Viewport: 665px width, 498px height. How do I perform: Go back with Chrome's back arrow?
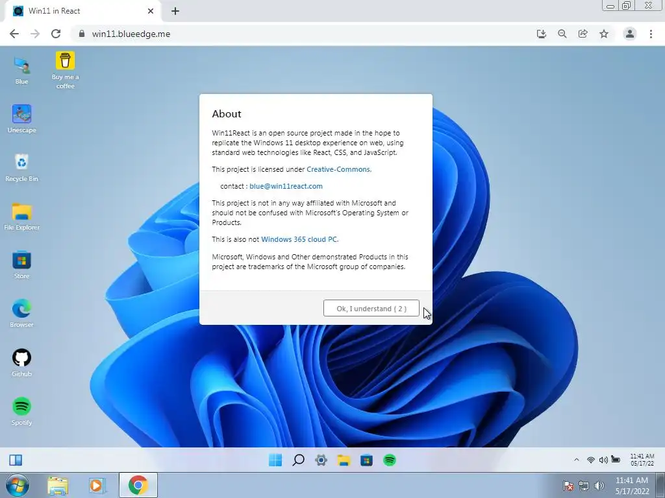(x=14, y=34)
